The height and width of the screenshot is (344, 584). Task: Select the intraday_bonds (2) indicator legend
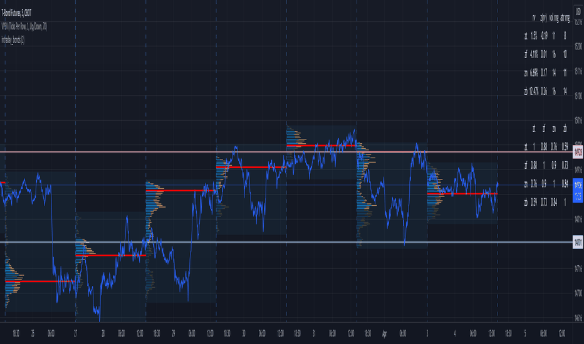pos(13,40)
